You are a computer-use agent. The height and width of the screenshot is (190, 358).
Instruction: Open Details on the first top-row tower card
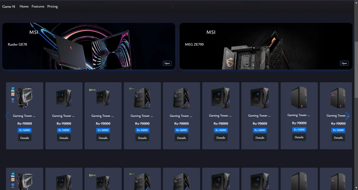click(x=25, y=138)
